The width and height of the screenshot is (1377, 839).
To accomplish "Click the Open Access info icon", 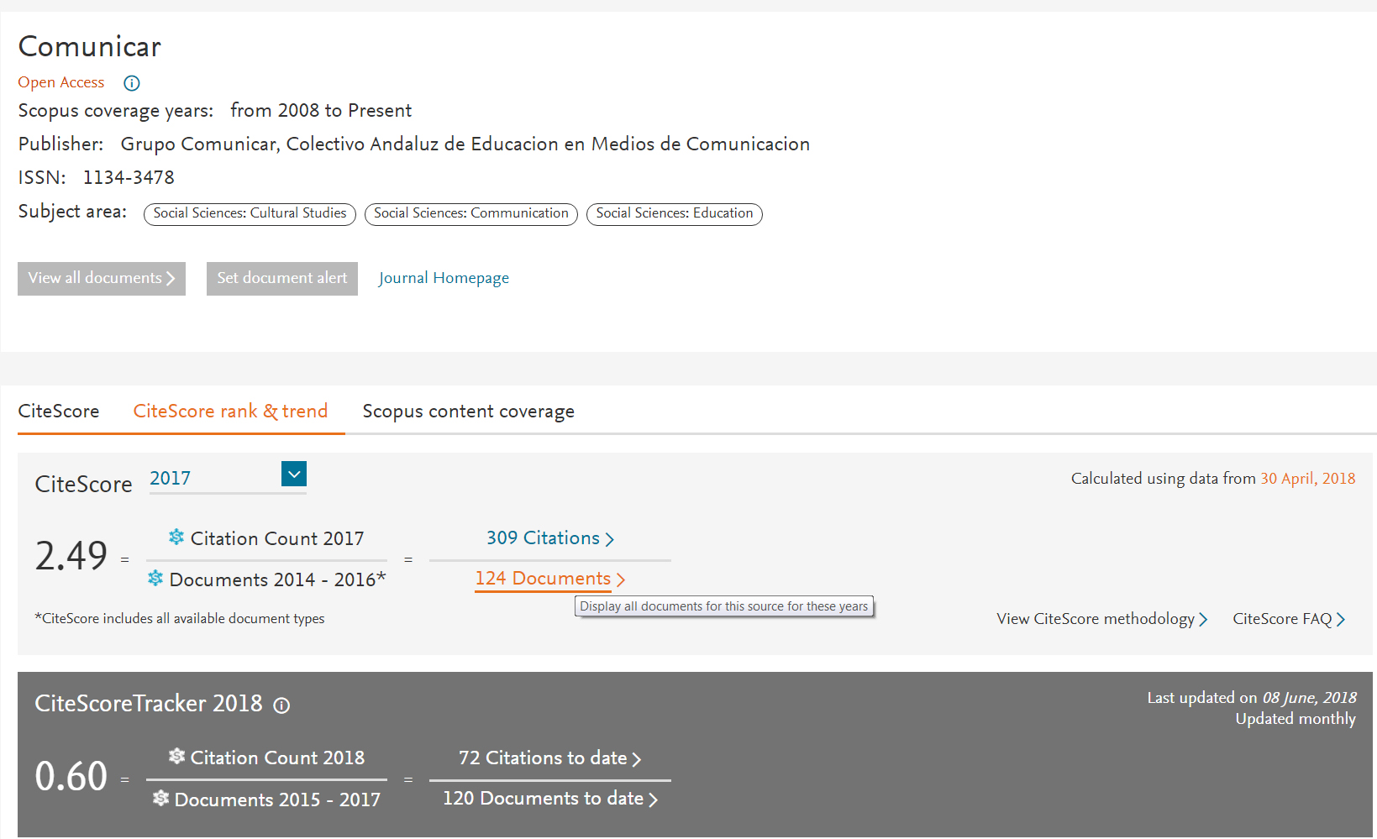I will coord(131,83).
